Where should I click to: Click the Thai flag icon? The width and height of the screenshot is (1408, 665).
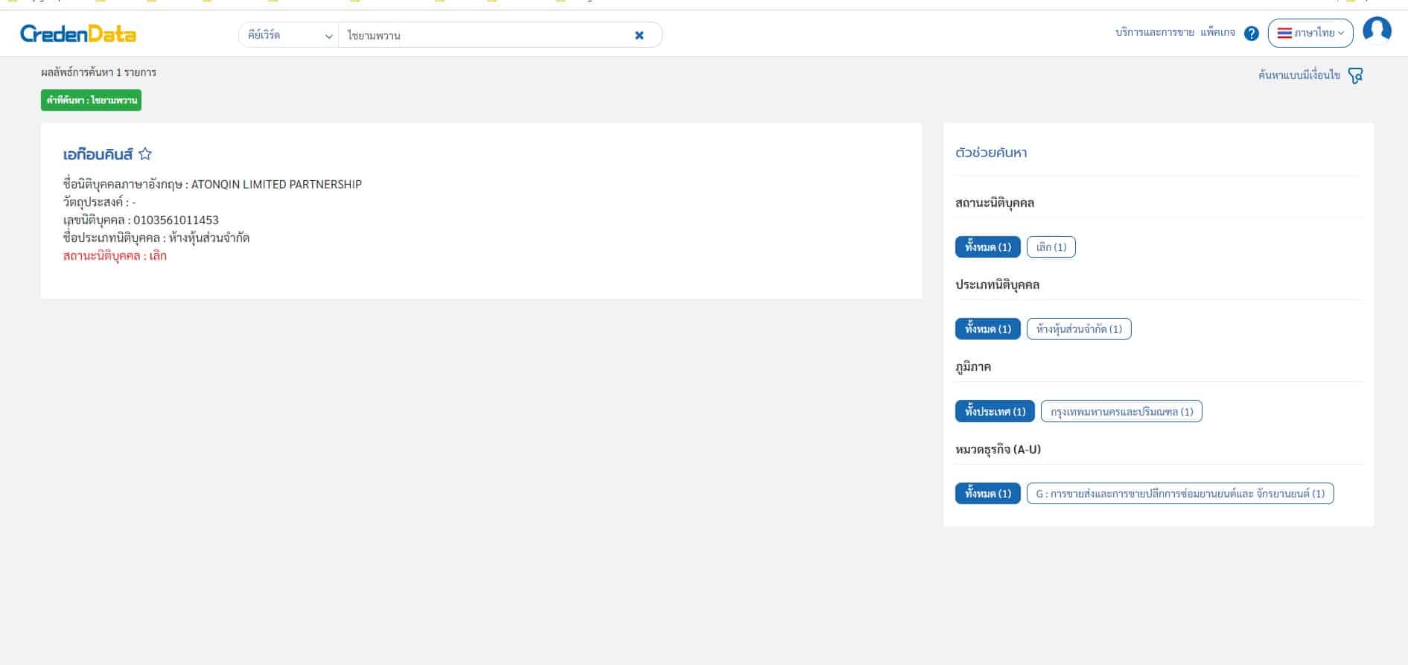[x=1284, y=34]
